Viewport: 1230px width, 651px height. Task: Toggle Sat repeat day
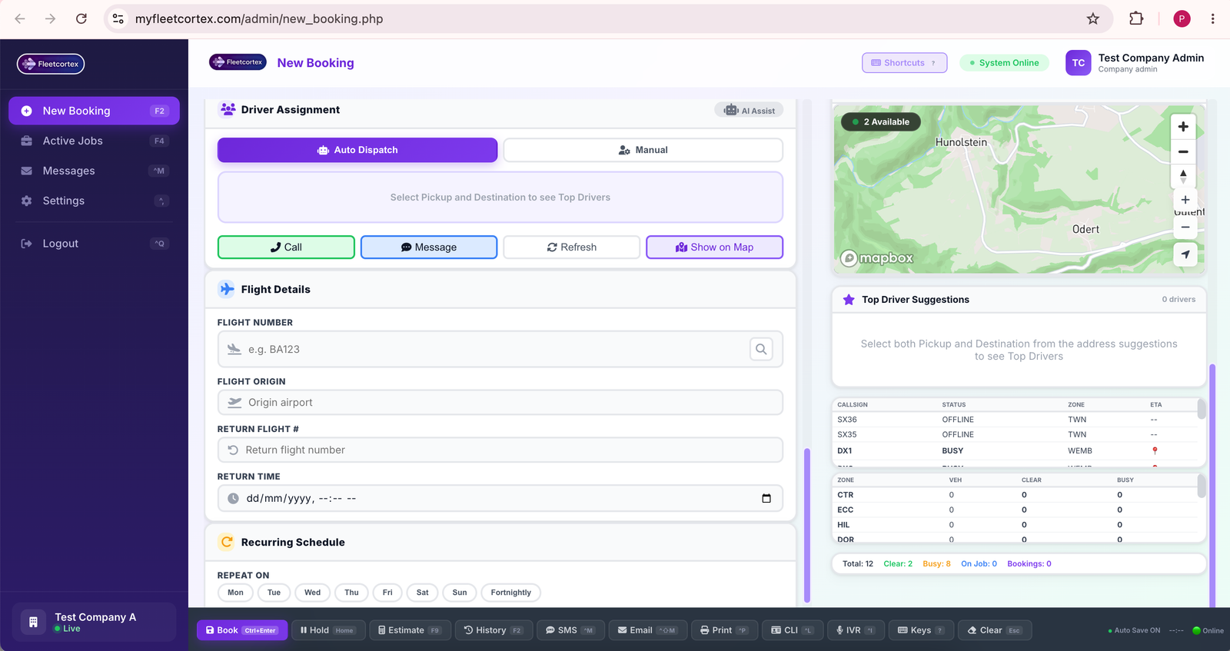click(422, 593)
